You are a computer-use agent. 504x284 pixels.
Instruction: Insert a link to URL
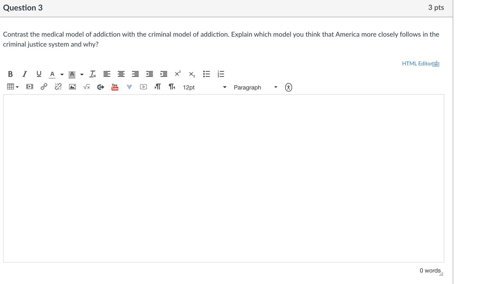pyautogui.click(x=44, y=87)
